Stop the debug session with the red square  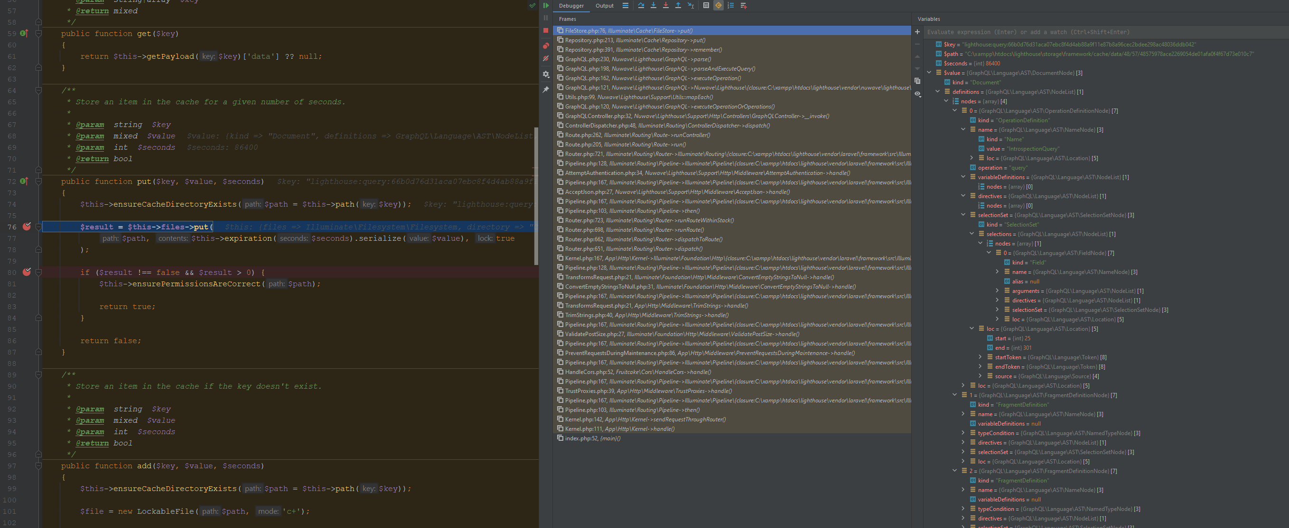tap(545, 30)
